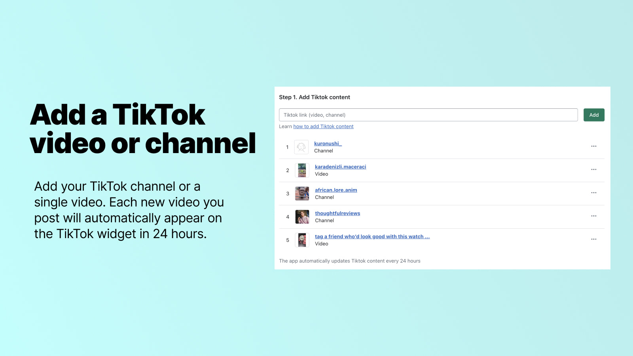Open the karadenizli.maceraci video link
The width and height of the screenshot is (633, 356).
point(340,167)
